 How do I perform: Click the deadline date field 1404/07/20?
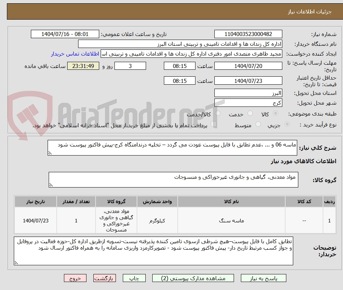coord(249,66)
